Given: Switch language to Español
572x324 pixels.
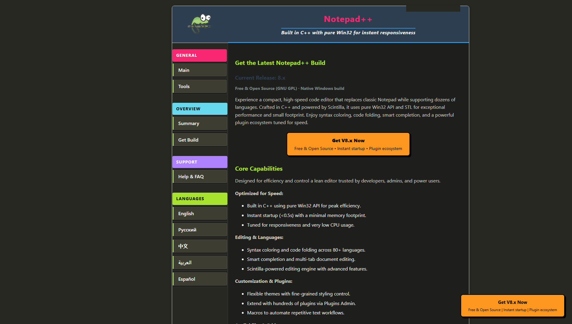Looking at the screenshot, I should [x=200, y=279].
